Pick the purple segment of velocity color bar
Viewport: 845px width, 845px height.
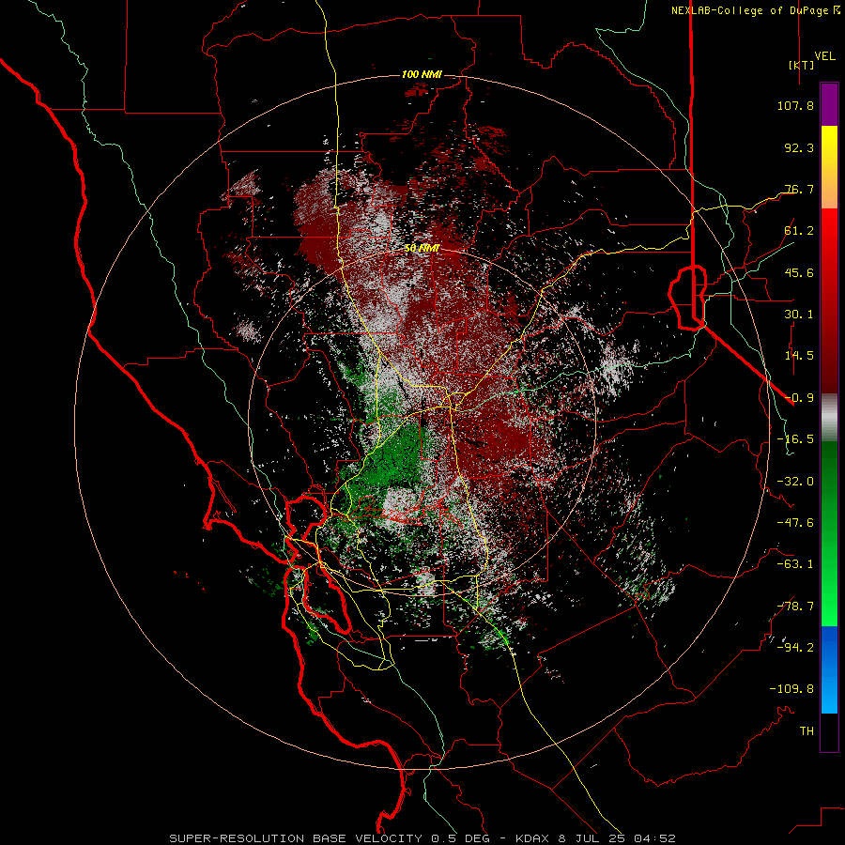(829, 105)
